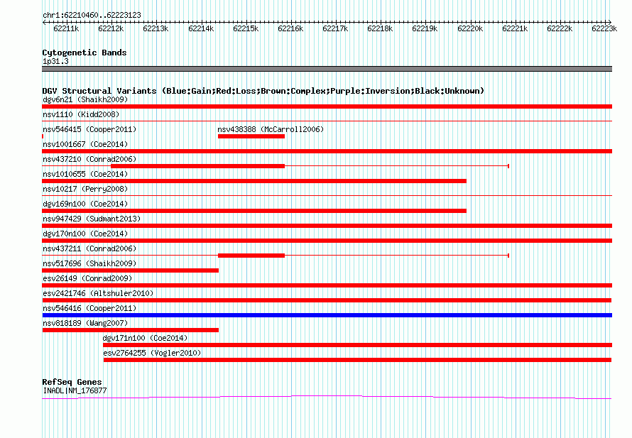This screenshot has width=632, height=438.
Task: Click the gray 1p31.3 cytogenetic band bar
Action: 327,69
